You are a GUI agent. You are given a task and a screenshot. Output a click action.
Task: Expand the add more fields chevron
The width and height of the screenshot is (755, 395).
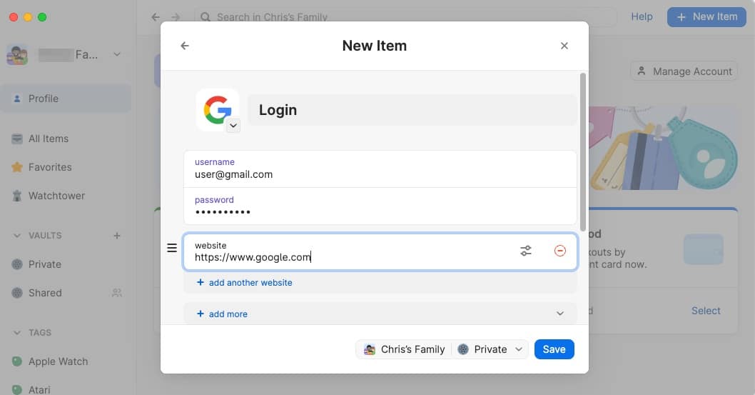(560, 314)
